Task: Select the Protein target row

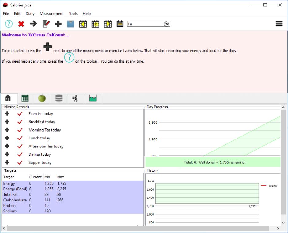Action: (73, 205)
